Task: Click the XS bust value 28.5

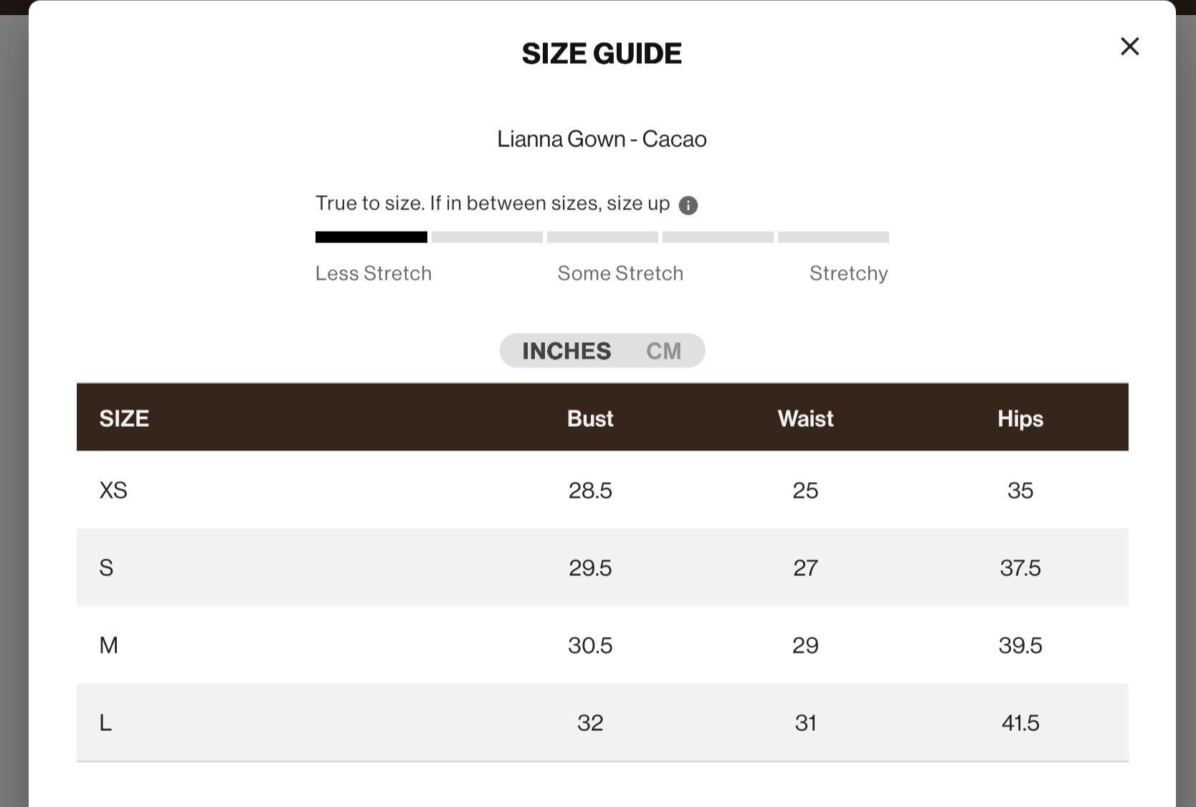Action: point(590,491)
